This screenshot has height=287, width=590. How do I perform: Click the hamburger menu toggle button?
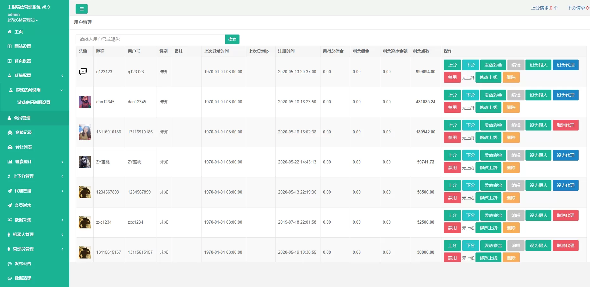(81, 9)
